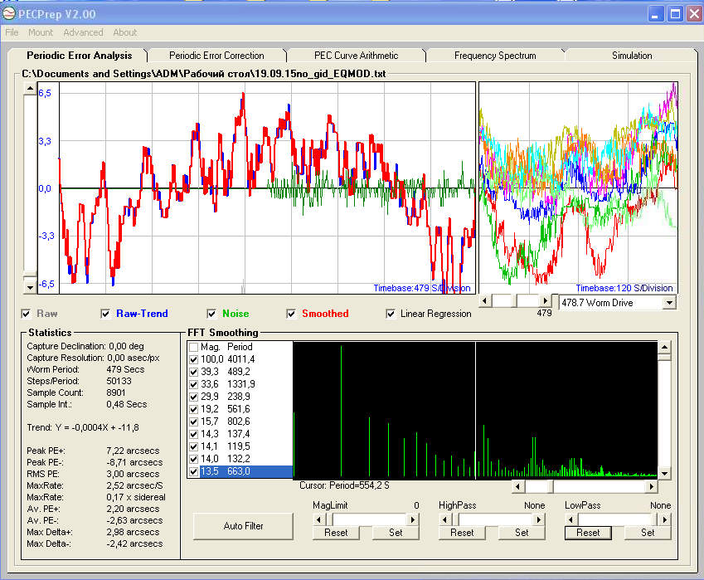Click Set under HighPass

tap(522, 533)
